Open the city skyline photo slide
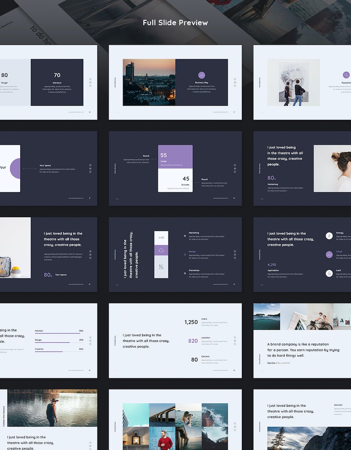The image size is (351, 450). tap(149, 82)
